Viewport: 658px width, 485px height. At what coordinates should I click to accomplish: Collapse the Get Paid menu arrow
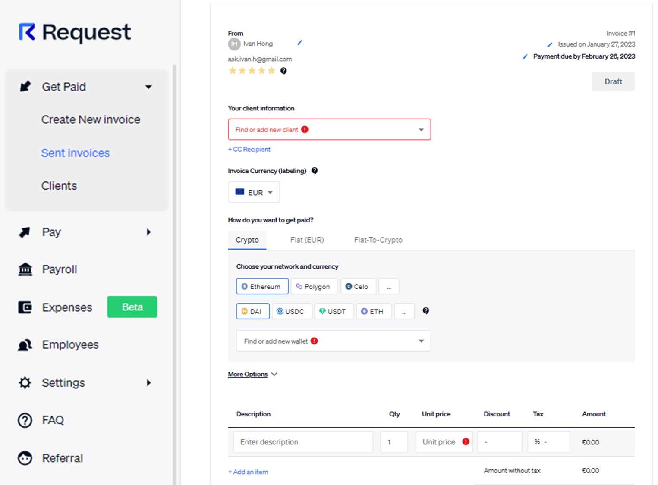click(x=149, y=87)
